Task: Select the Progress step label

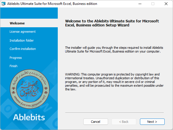Action: click(16, 58)
